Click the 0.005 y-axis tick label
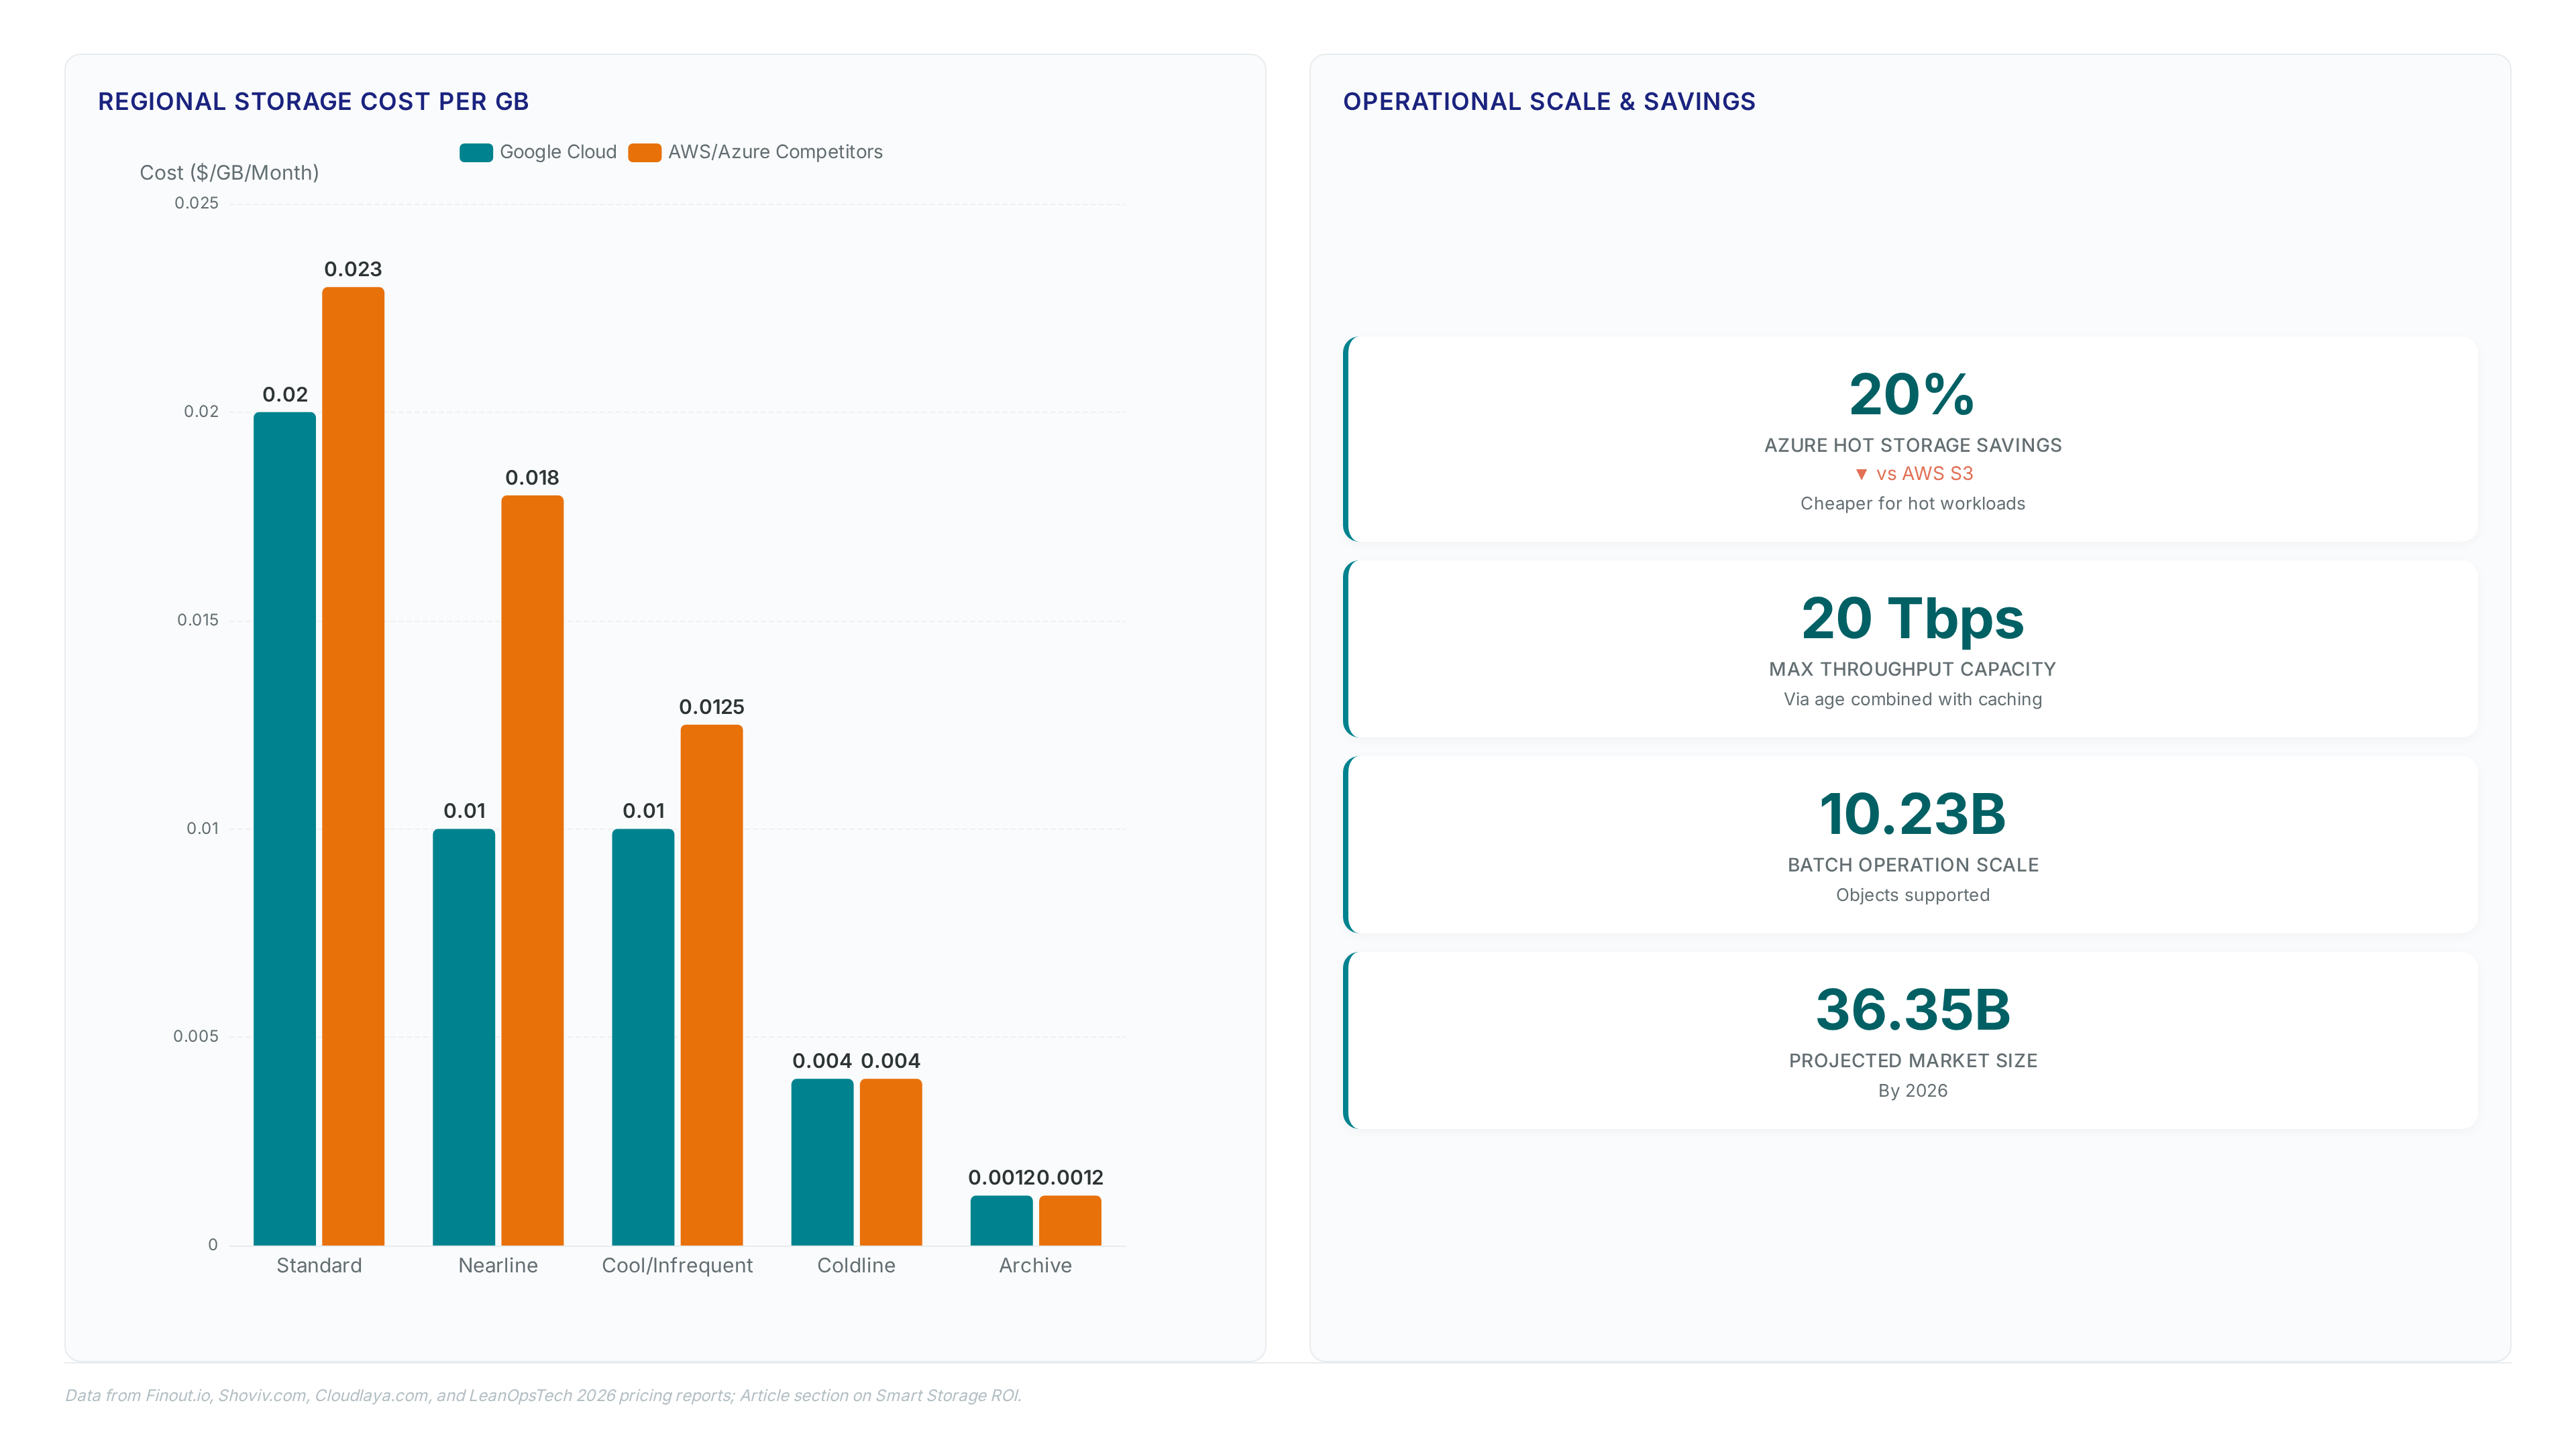This screenshot has width=2576, height=1448. (196, 1036)
